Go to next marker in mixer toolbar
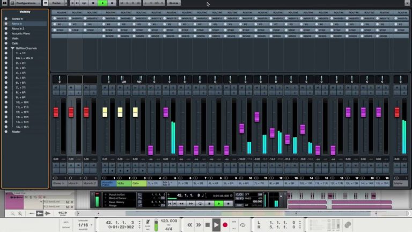This screenshot has height=232, width=412. [x=77, y=3]
